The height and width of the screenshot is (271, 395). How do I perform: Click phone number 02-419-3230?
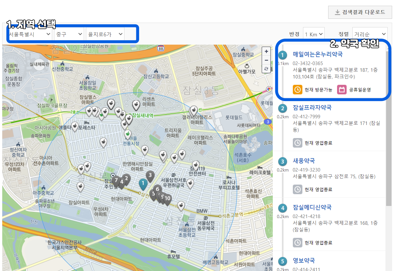click(306, 170)
